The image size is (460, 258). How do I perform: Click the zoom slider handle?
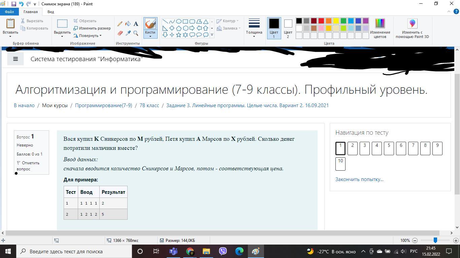[x=435, y=240]
